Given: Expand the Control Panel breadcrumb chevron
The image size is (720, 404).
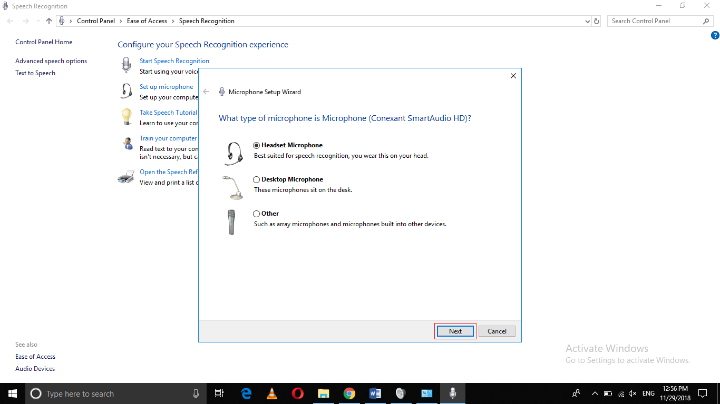Looking at the screenshot, I should tap(120, 21).
